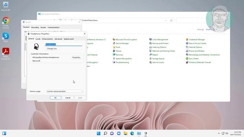Screen dimensions: 244x137
Task: Open the Mouse icon in Control Panel
Action: point(114,51)
